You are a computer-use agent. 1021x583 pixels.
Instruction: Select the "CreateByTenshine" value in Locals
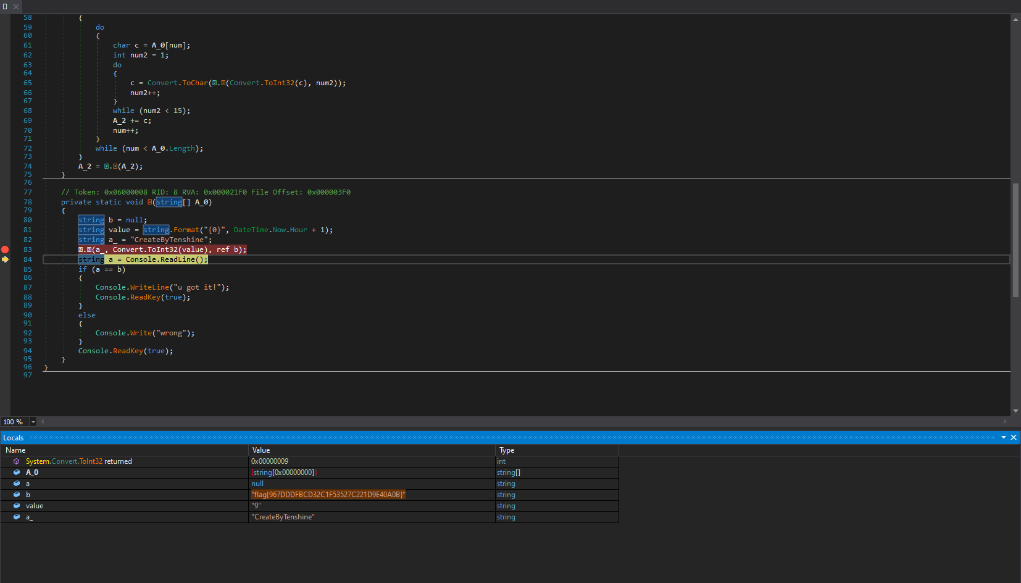click(283, 517)
